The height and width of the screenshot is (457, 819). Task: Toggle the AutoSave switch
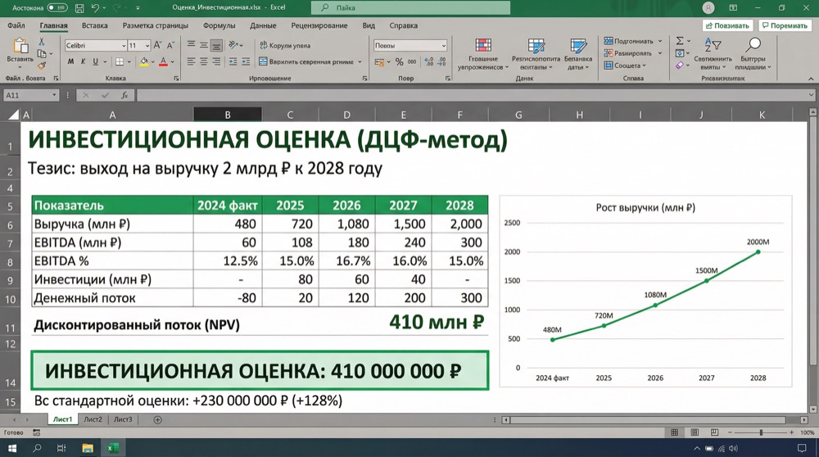pyautogui.click(x=57, y=8)
